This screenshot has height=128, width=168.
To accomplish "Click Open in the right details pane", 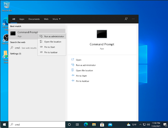I will 79,60.
